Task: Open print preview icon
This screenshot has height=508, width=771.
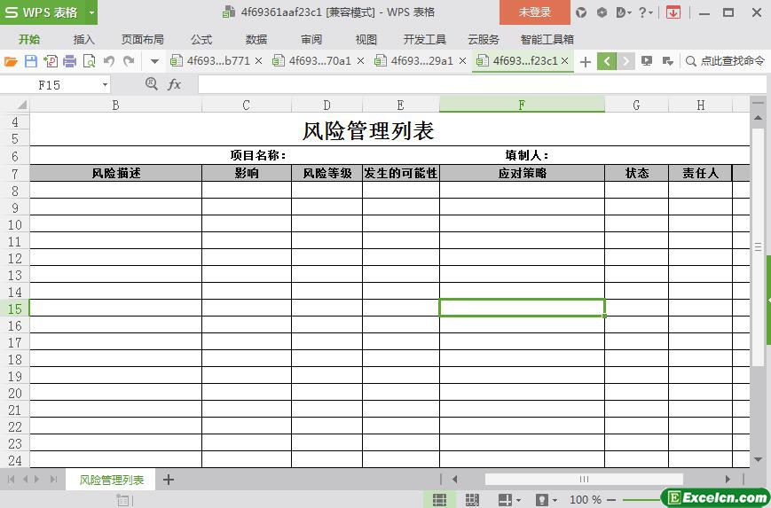Action: click(89, 61)
